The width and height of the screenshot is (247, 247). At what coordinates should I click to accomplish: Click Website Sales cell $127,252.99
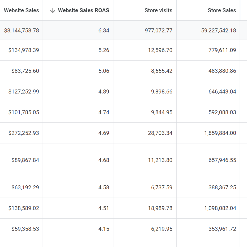(x=24, y=92)
